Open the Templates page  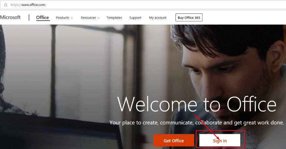pyautogui.click(x=114, y=18)
